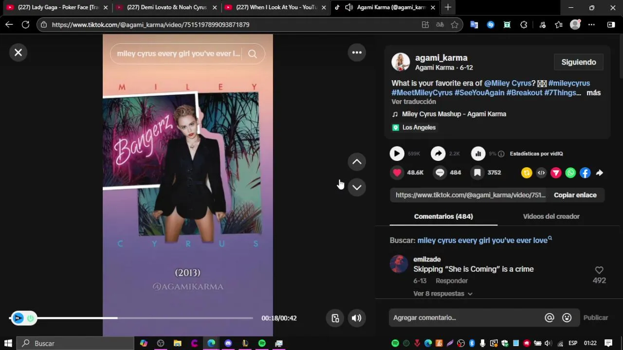
Task: Go to previous video with up chevron
Action: 357,162
